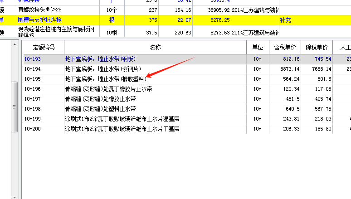The height and width of the screenshot is (199, 351).
Task: Select quota code 10-194
Action: click(x=33, y=69)
